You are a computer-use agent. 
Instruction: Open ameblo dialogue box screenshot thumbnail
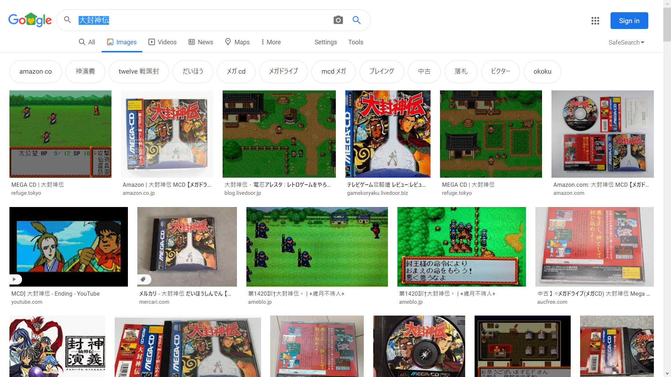click(462, 247)
